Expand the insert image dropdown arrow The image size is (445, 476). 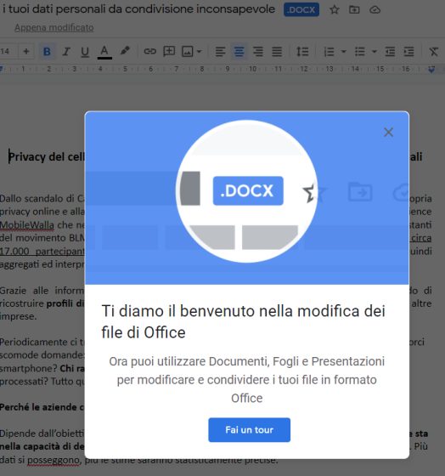coord(199,51)
